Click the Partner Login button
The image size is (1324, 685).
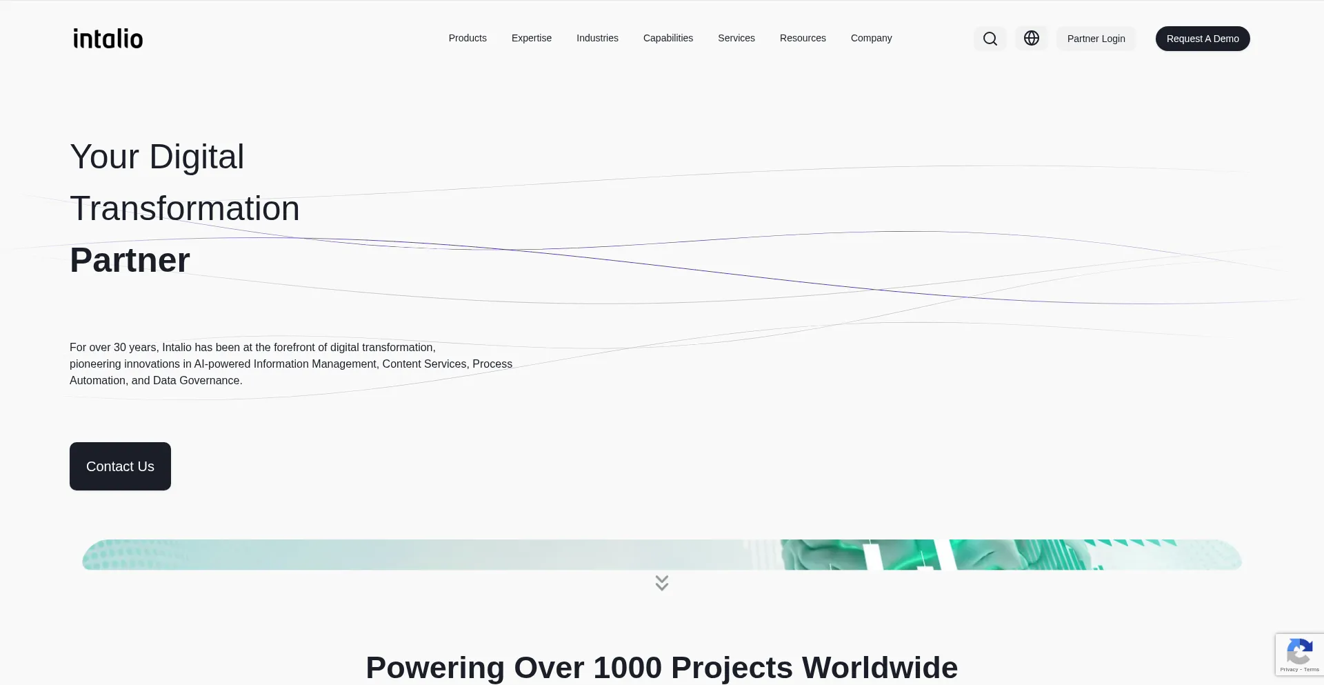(x=1096, y=39)
